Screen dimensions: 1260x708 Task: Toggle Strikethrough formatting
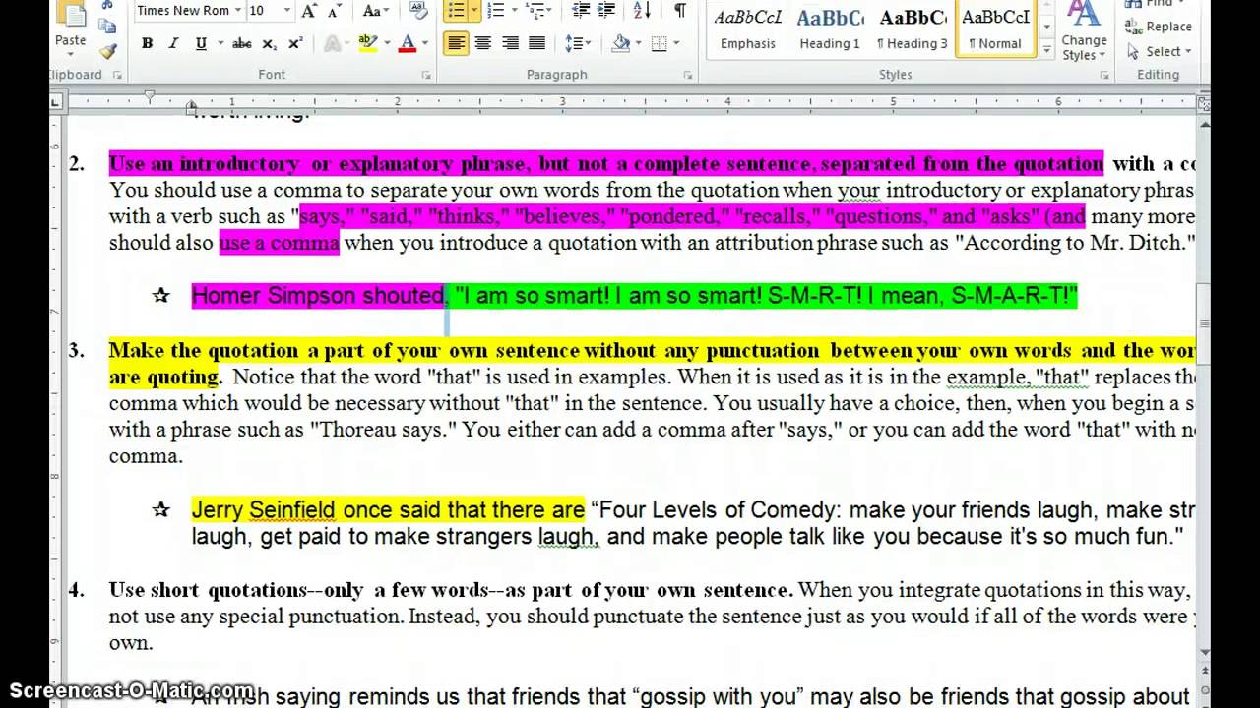pos(241,43)
